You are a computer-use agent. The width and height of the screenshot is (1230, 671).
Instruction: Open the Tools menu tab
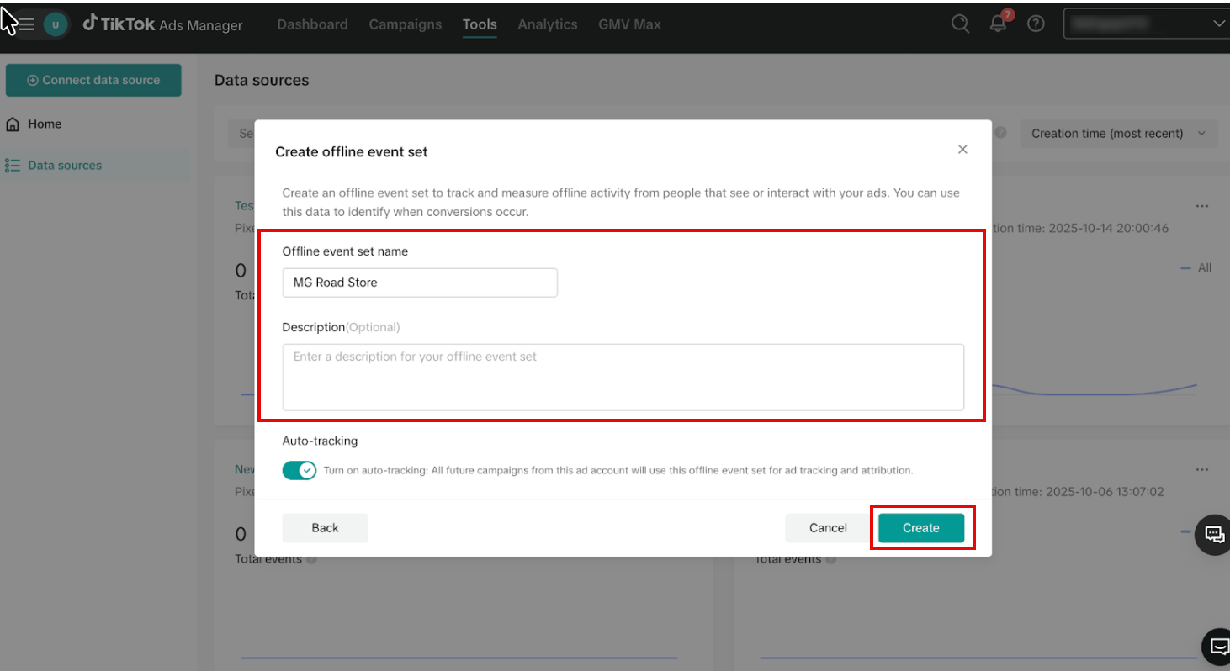pos(480,24)
